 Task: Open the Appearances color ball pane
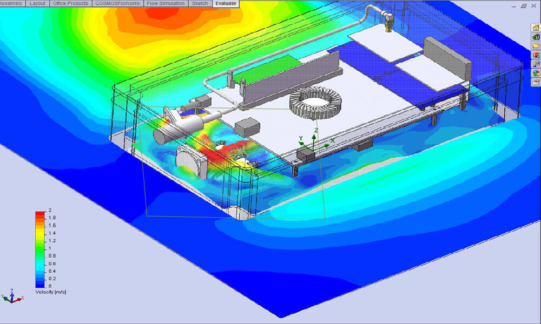536,73
